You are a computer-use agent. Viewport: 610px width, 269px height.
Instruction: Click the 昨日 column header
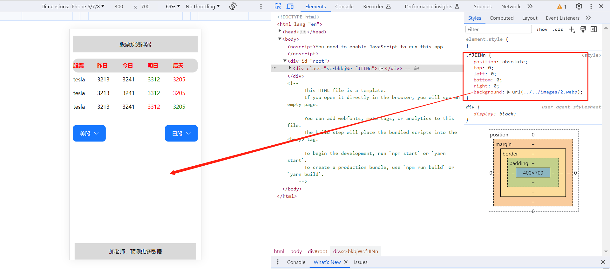click(102, 66)
